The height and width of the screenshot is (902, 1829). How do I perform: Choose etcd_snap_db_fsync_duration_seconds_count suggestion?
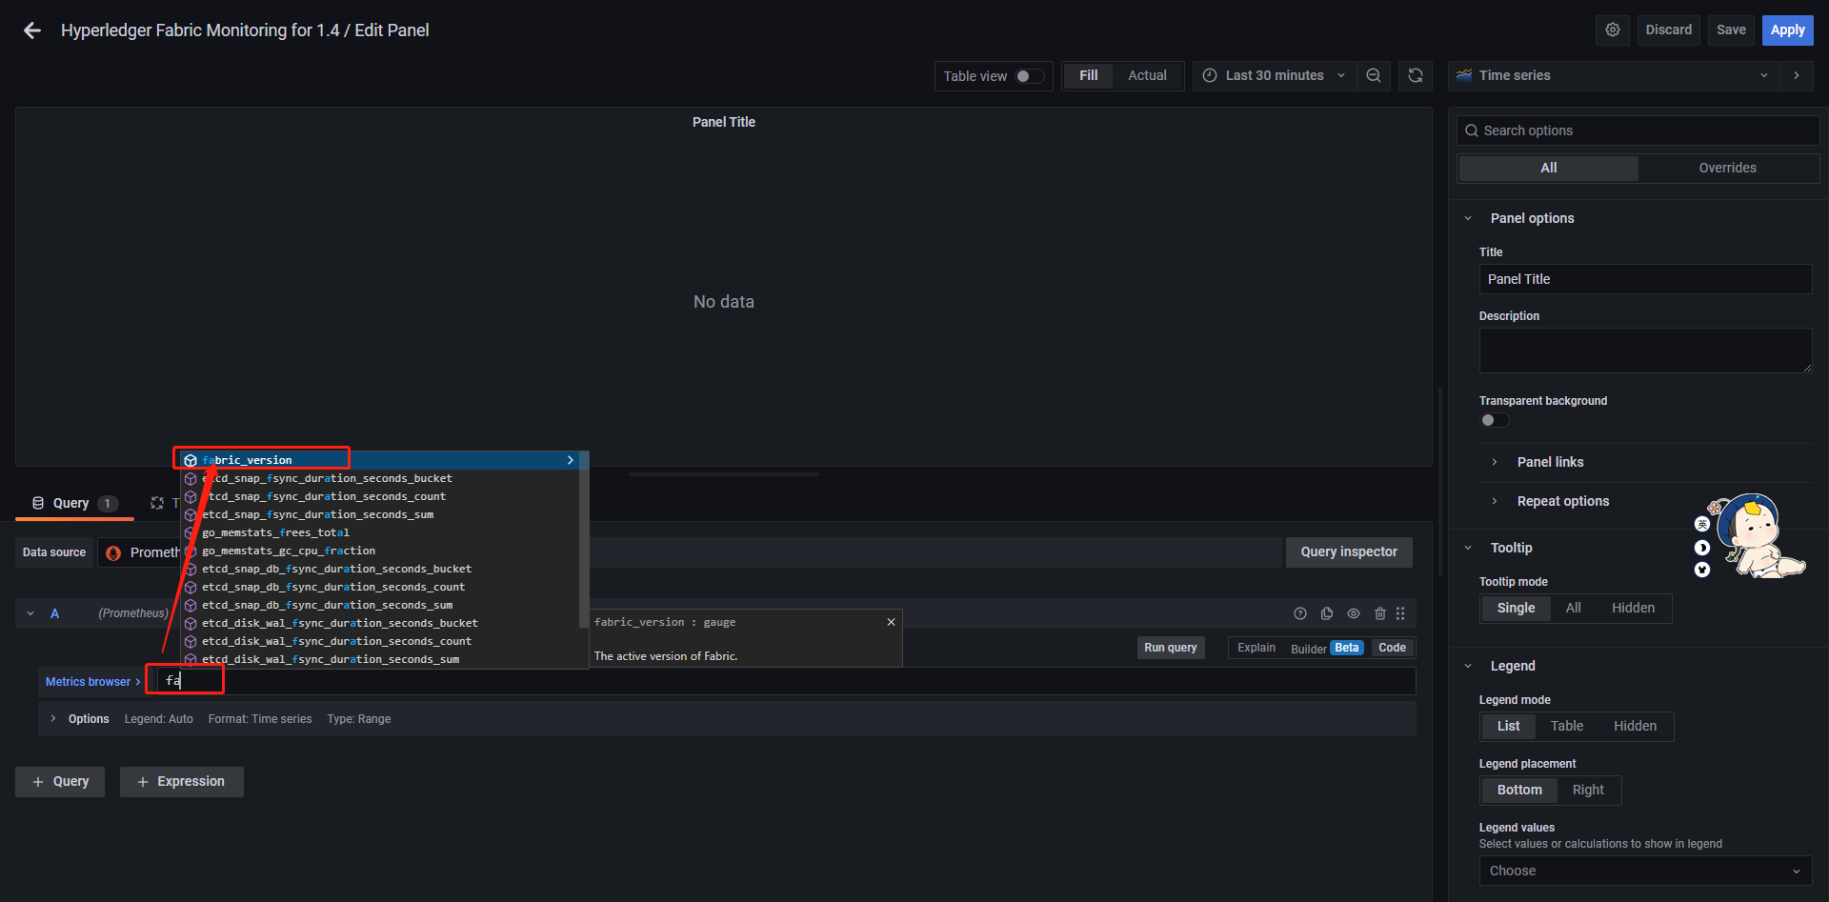379,587
